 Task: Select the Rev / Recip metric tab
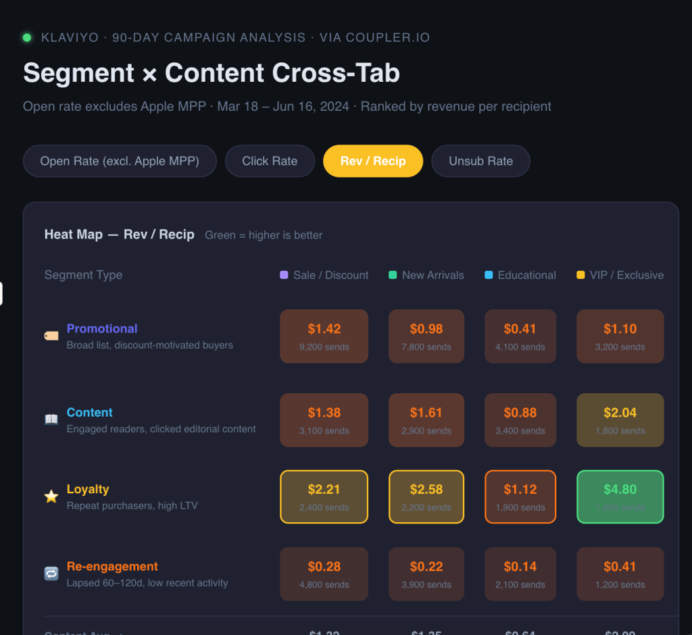(x=373, y=161)
